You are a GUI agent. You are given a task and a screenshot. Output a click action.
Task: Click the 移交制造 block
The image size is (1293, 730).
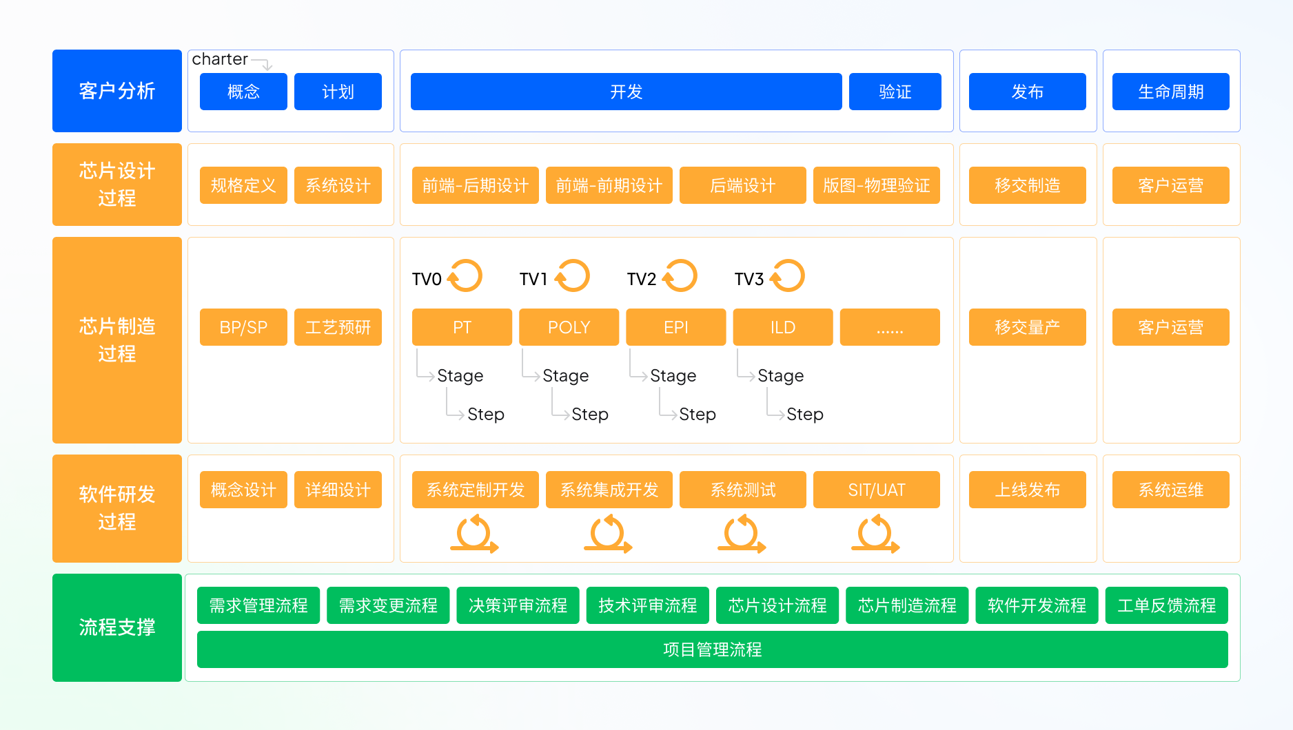point(1028,185)
